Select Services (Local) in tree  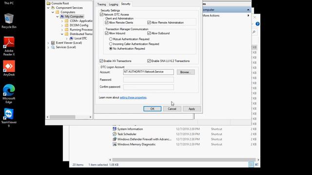pyautogui.click(x=63, y=47)
